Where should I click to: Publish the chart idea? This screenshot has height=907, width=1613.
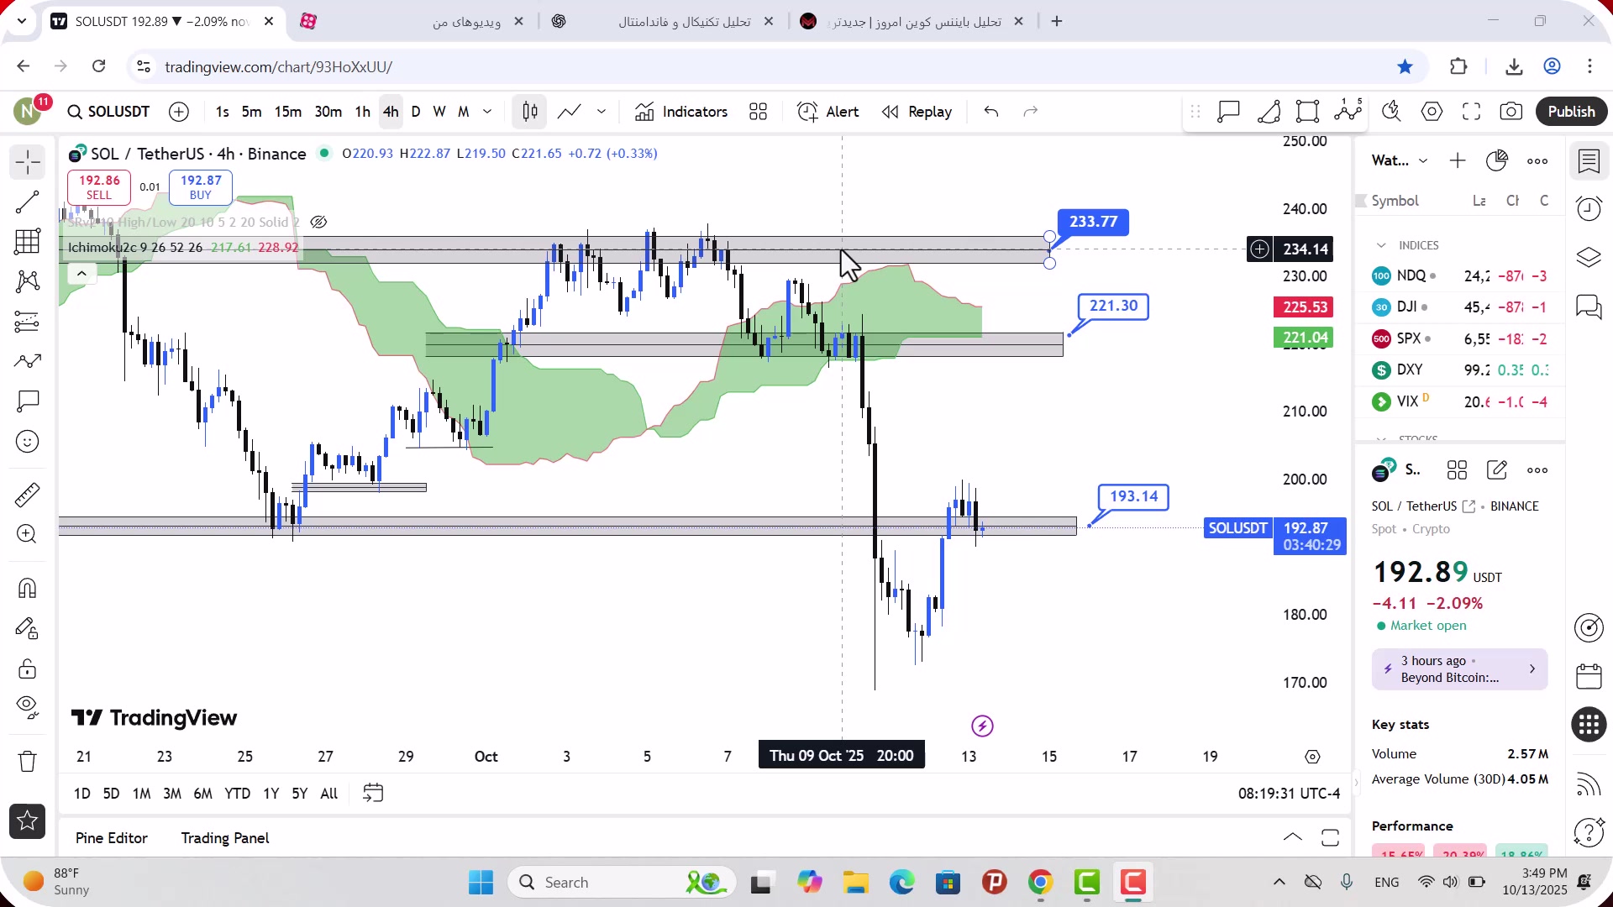click(1571, 112)
